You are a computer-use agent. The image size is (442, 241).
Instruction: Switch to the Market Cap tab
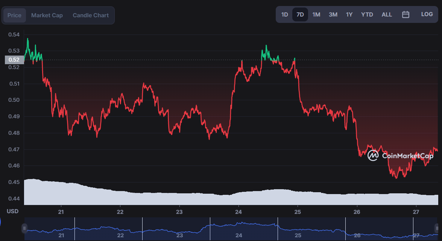[47, 15]
